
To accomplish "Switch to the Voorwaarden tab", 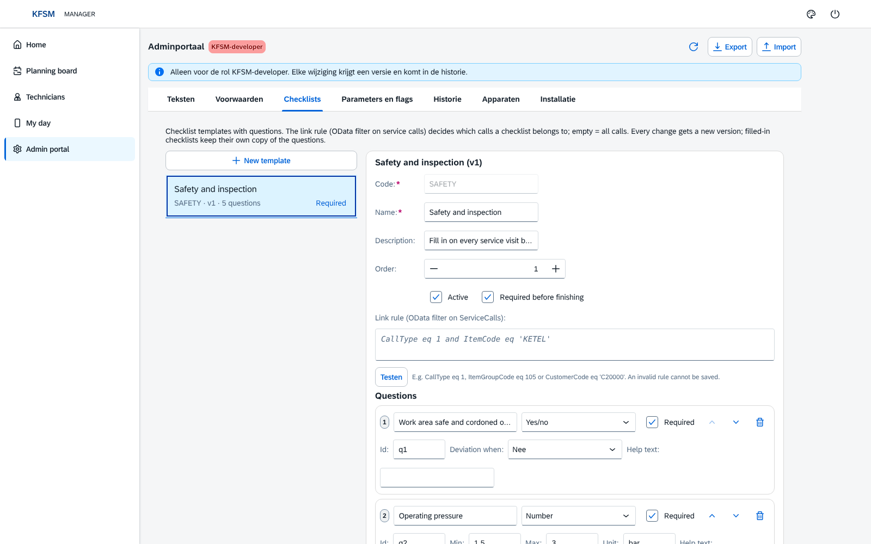I will coord(239,99).
